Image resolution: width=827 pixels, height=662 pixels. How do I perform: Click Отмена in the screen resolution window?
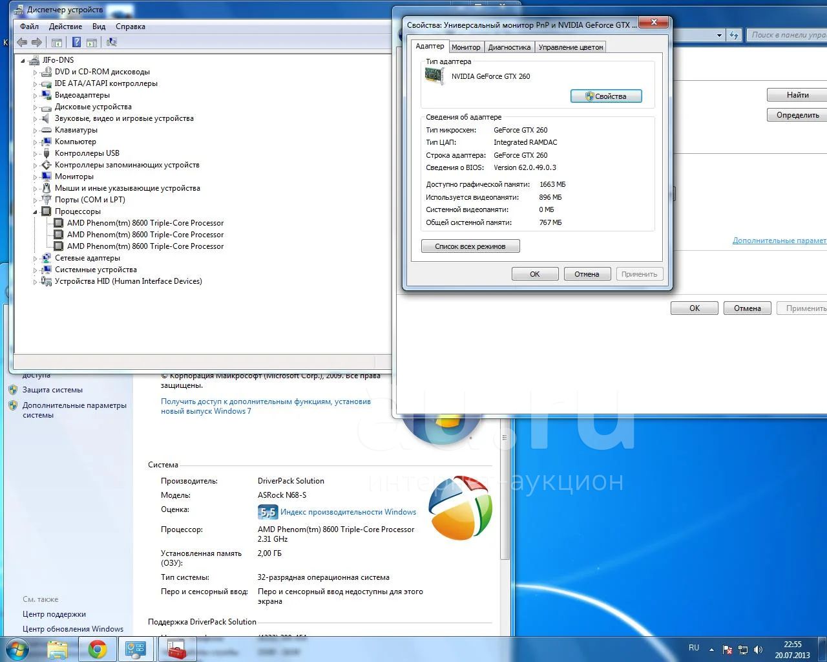coord(748,308)
